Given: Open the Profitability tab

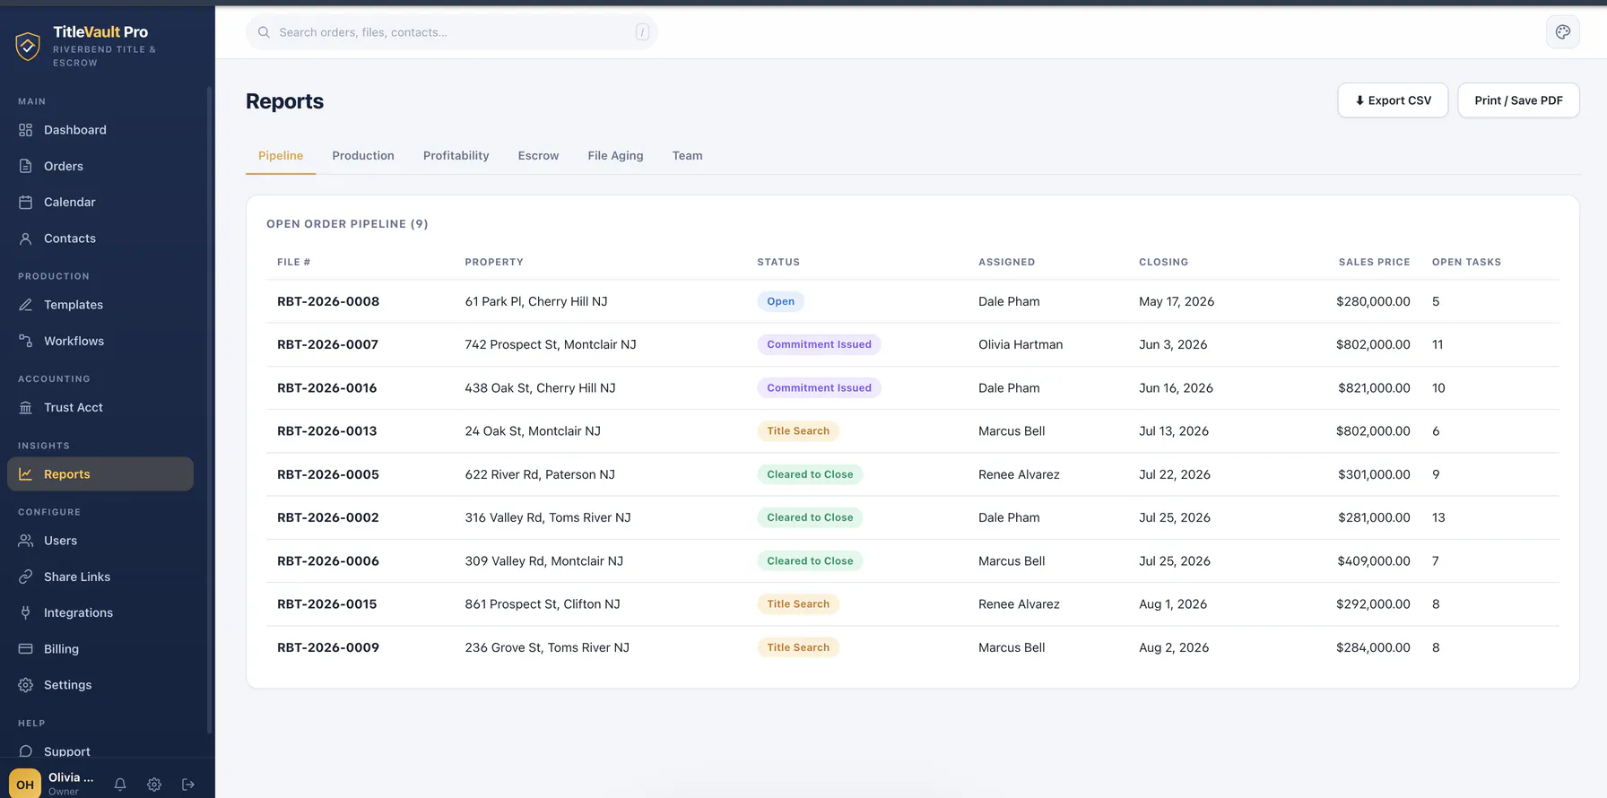Looking at the screenshot, I should (456, 155).
